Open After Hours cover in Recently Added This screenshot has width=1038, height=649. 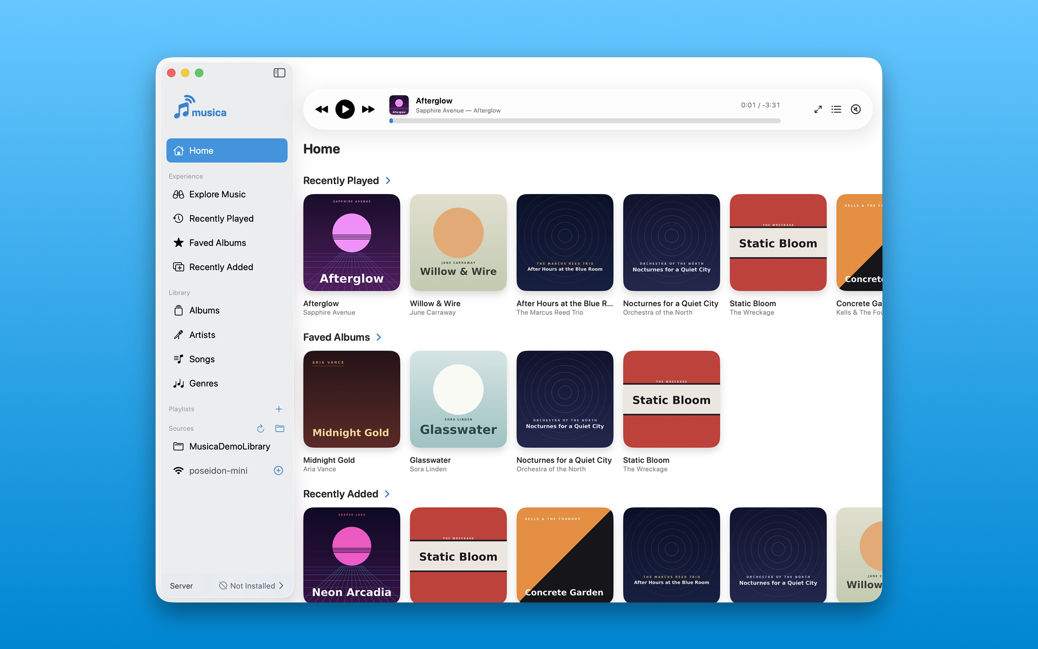(x=671, y=554)
